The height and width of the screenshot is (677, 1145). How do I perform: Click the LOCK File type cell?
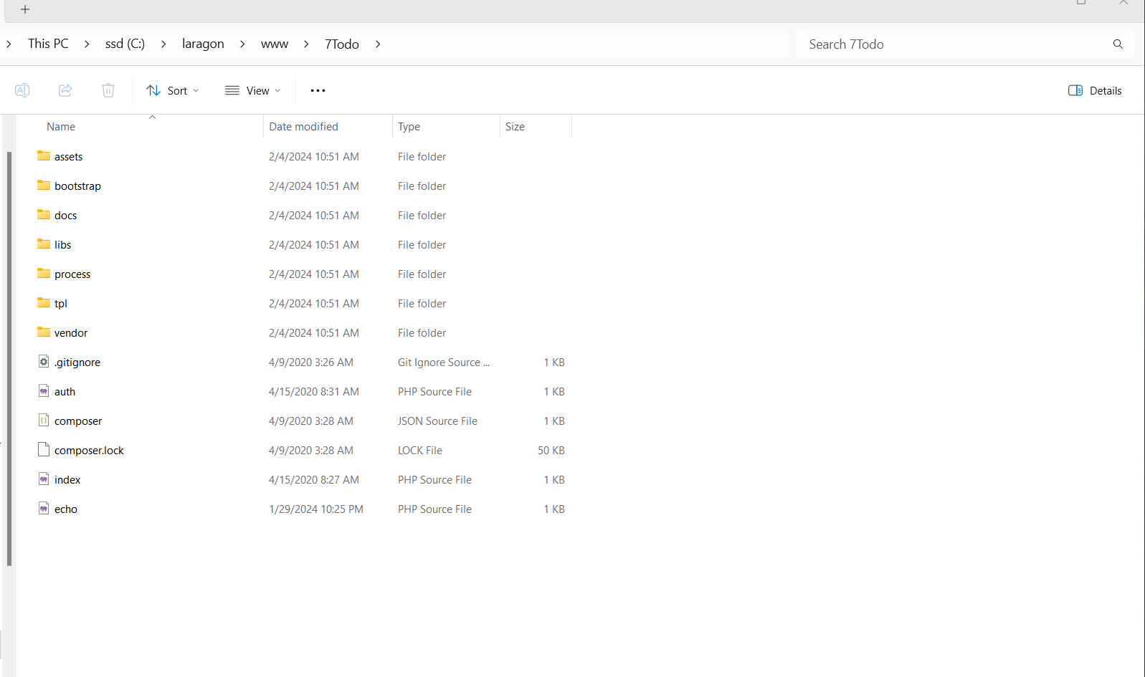[x=420, y=451]
